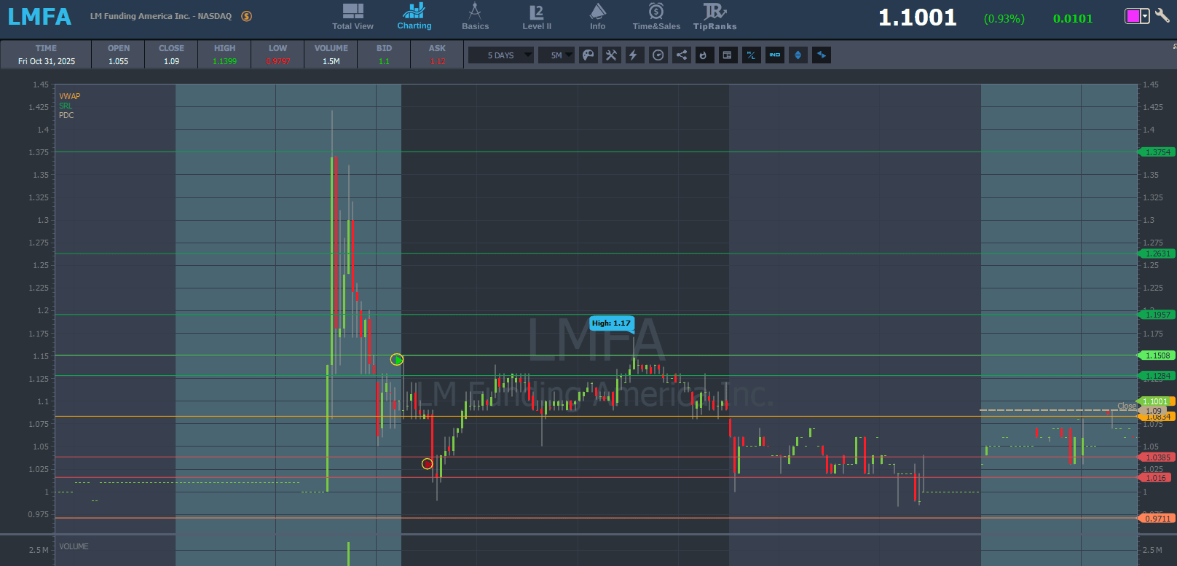The image size is (1177, 566).
Task: Click the 0.9711 orange price level tag
Action: (1157, 519)
